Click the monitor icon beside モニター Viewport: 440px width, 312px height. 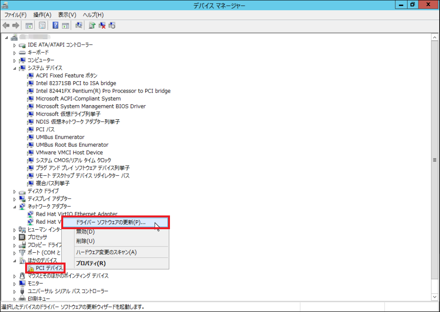pos(22,283)
